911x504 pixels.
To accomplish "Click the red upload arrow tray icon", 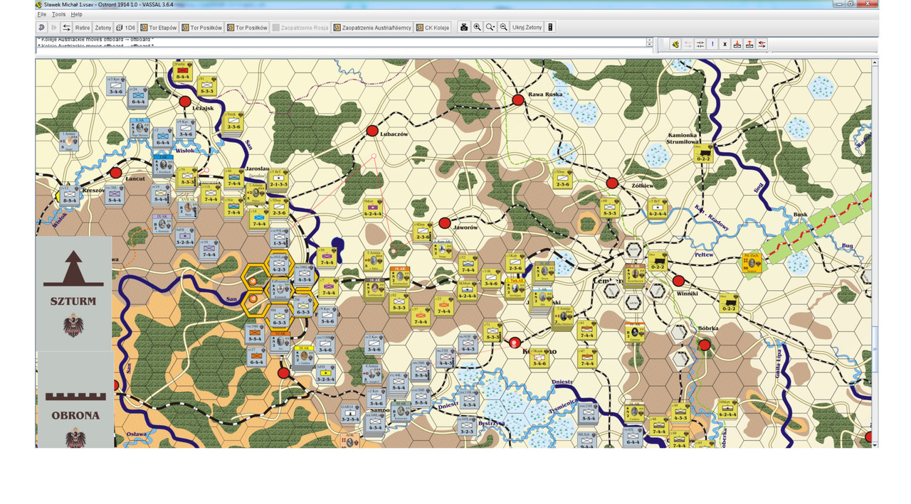I will click(749, 44).
